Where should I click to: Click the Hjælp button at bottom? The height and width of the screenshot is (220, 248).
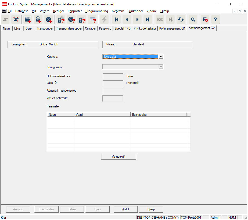click(151, 209)
